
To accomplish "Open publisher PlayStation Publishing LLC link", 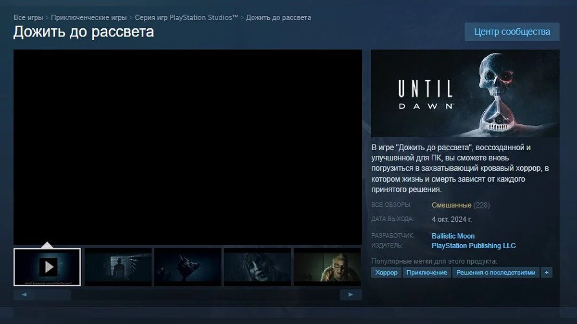I will [x=474, y=245].
